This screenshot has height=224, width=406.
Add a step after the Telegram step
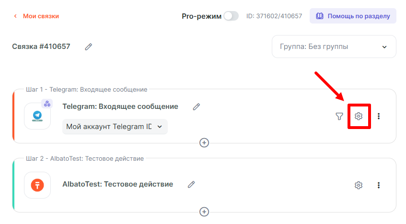(x=204, y=142)
